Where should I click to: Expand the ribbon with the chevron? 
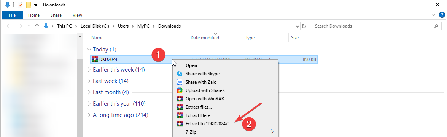coord(433,15)
